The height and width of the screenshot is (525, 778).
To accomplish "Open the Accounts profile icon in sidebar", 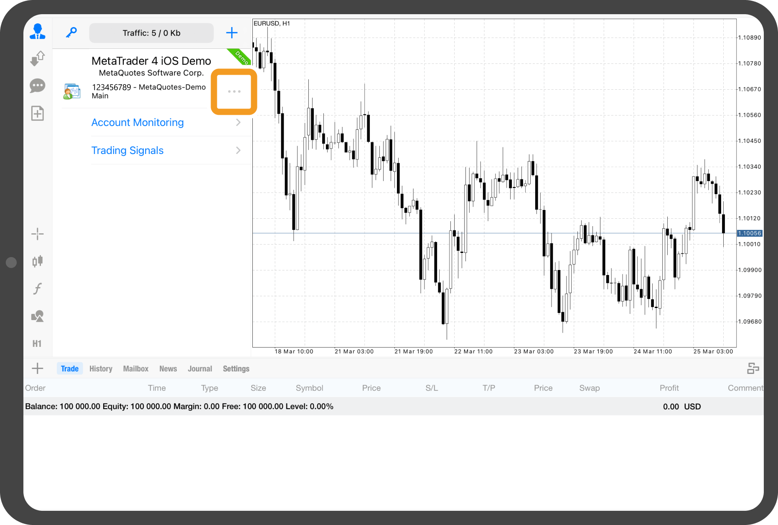I will click(x=38, y=32).
